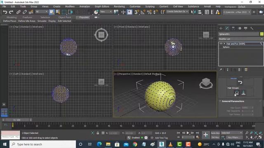Choose Unlink Selection broken chain icon
This screenshot has width=264, height=148.
point(25,12)
